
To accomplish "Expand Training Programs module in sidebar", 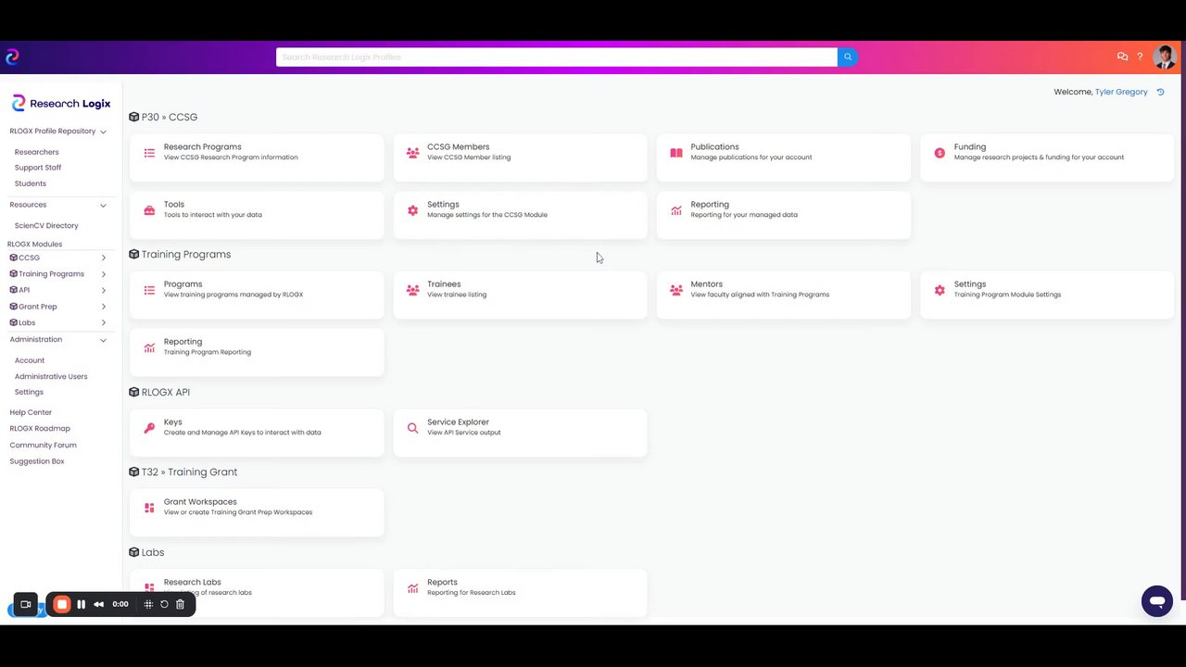I will [x=103, y=274].
